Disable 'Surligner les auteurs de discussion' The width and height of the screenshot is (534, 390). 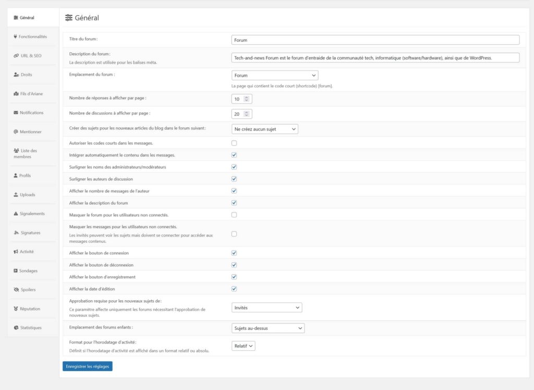pyautogui.click(x=234, y=178)
